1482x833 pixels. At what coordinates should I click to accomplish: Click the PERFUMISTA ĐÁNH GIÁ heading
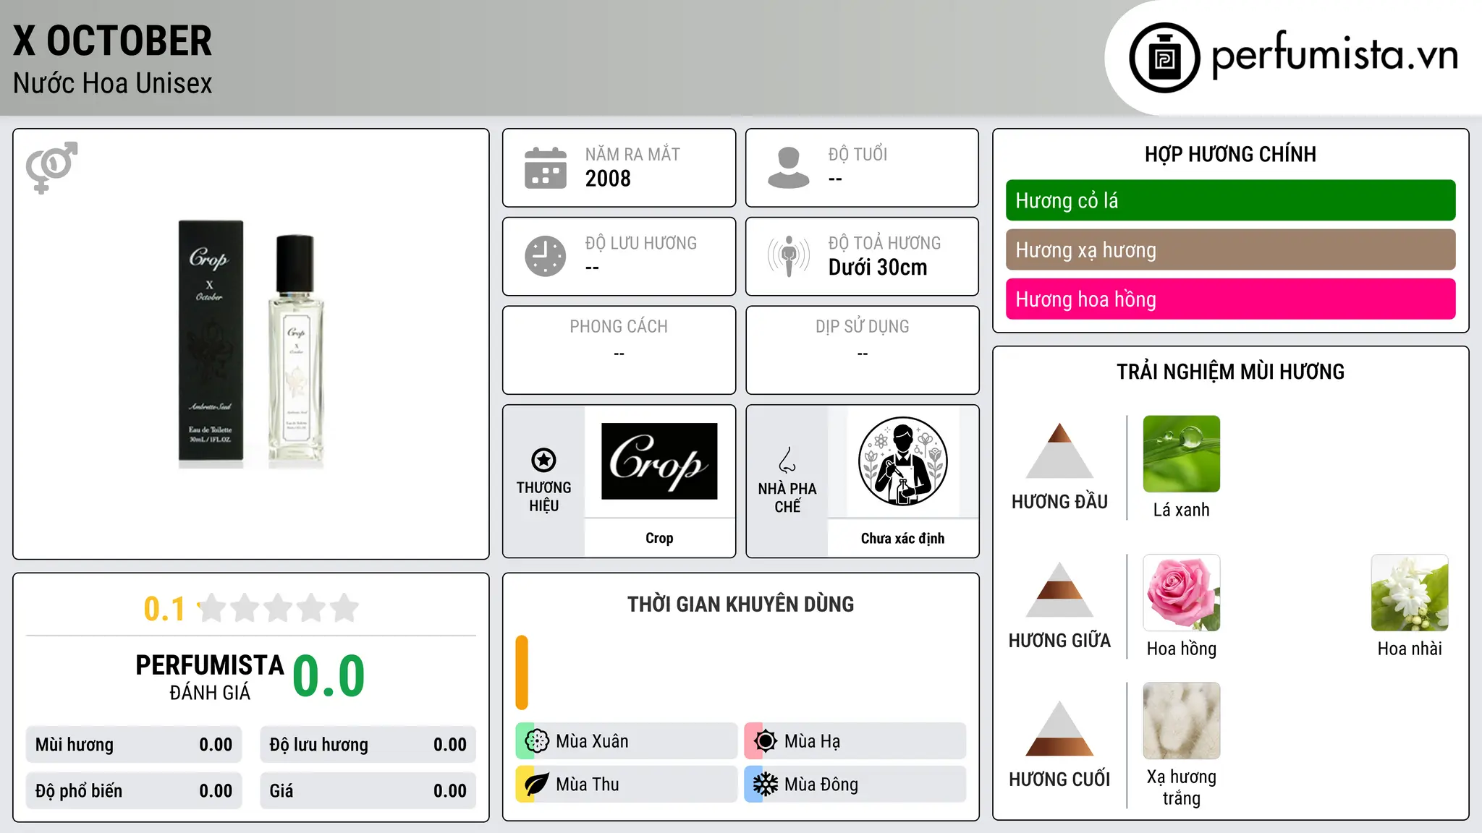click(210, 677)
